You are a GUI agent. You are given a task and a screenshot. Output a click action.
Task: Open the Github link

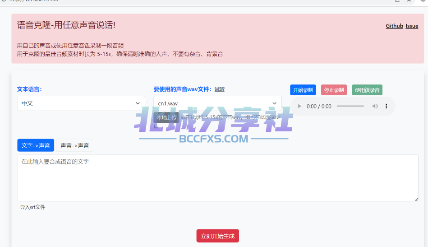(x=395, y=26)
